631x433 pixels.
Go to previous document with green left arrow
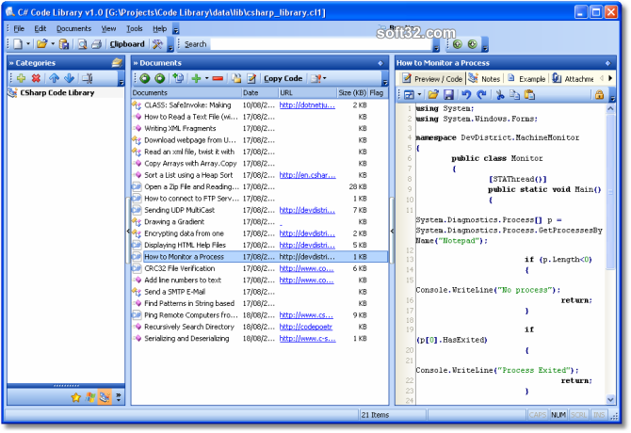[145, 78]
